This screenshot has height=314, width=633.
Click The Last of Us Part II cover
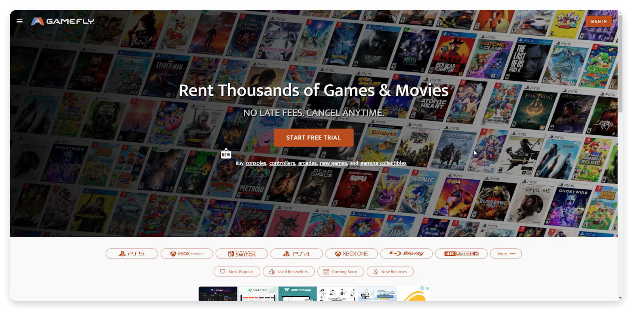click(x=528, y=59)
